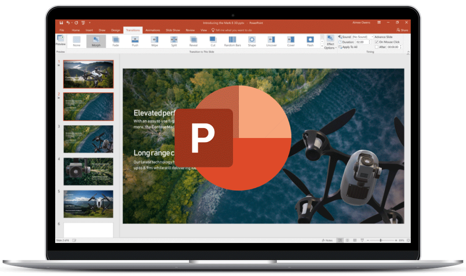Switch to the Home tab

click(76, 30)
